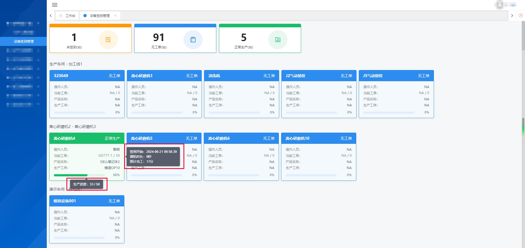Click the blue clipboard no-work-order icon
Viewport: 525px width, 248px height.
tap(193, 40)
